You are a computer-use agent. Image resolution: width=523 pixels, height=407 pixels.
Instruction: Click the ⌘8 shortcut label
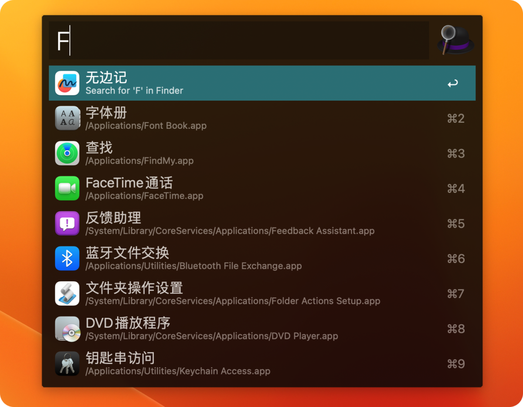(x=456, y=329)
